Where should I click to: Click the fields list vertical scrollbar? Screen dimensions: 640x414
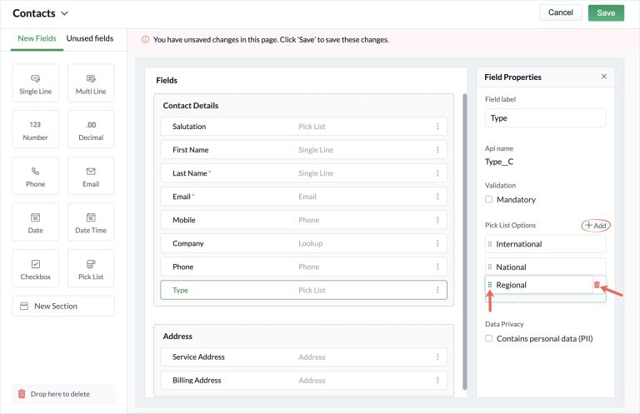(464, 242)
